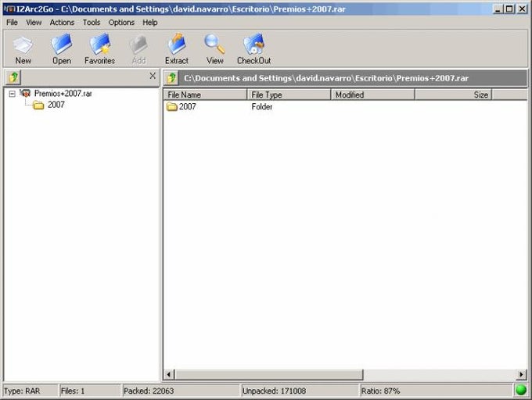This screenshot has width=532, height=400.
Task: Minimize the IZArc2Go window
Action: tap(498, 9)
